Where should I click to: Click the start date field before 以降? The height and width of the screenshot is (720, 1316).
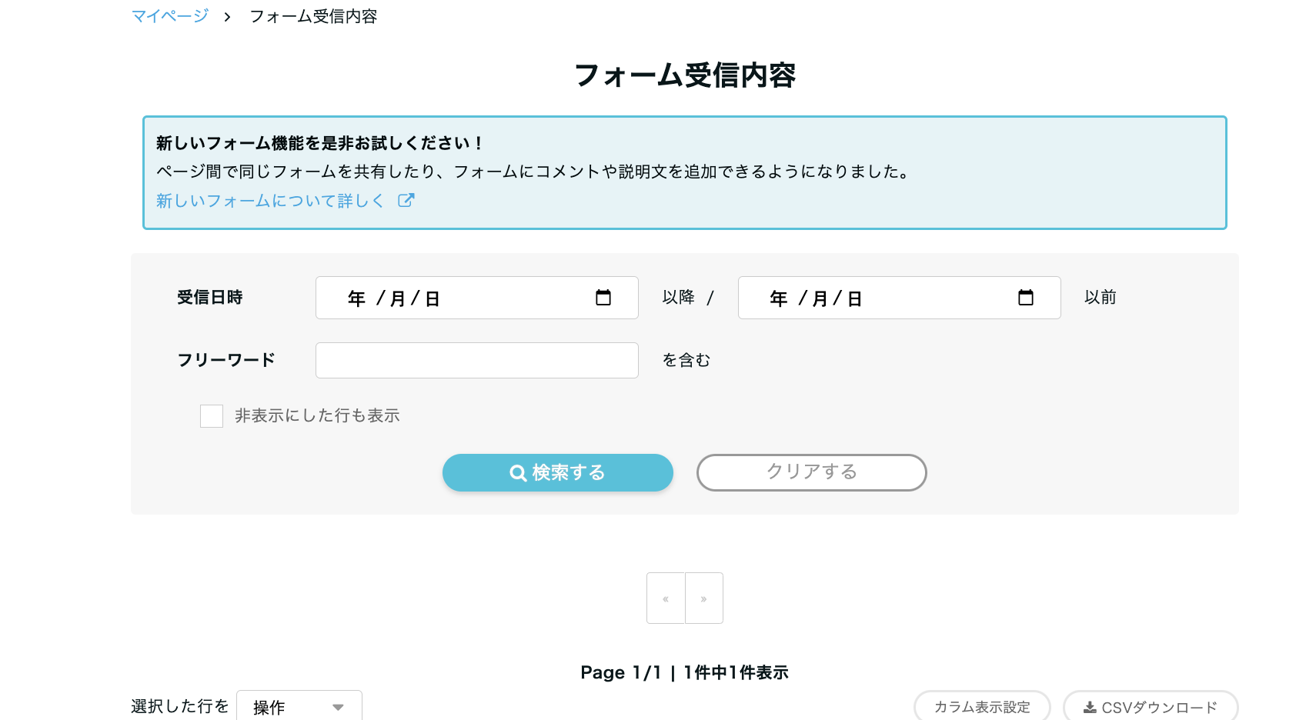(477, 298)
